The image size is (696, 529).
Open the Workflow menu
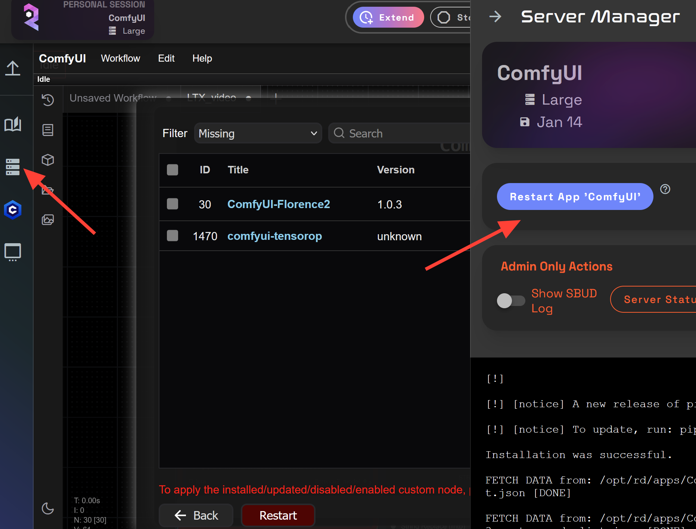pos(120,58)
